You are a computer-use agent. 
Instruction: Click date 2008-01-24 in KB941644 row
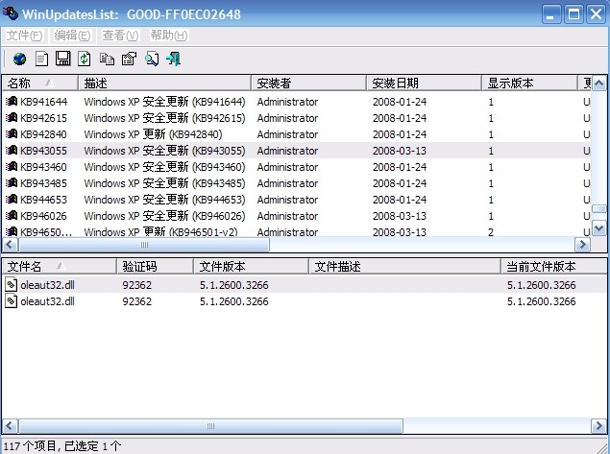pyautogui.click(x=400, y=102)
